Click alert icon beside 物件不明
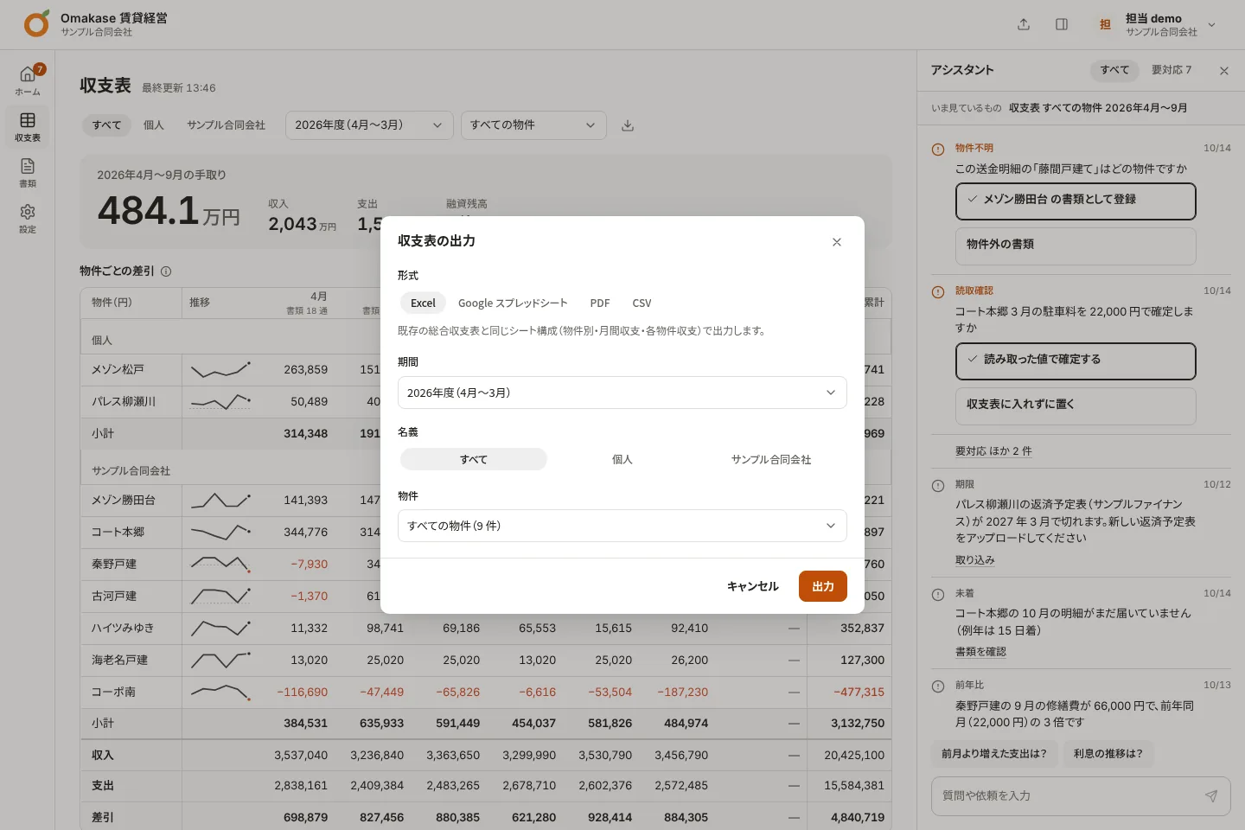1245x830 pixels. click(938, 150)
